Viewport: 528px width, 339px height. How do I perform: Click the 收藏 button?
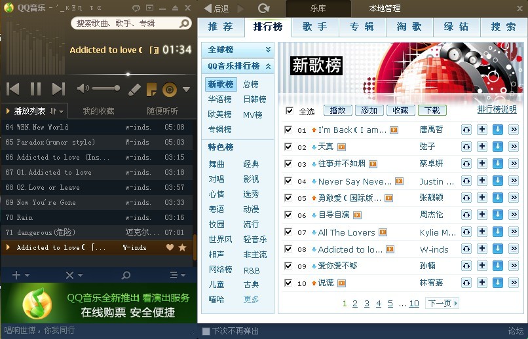tap(400, 111)
